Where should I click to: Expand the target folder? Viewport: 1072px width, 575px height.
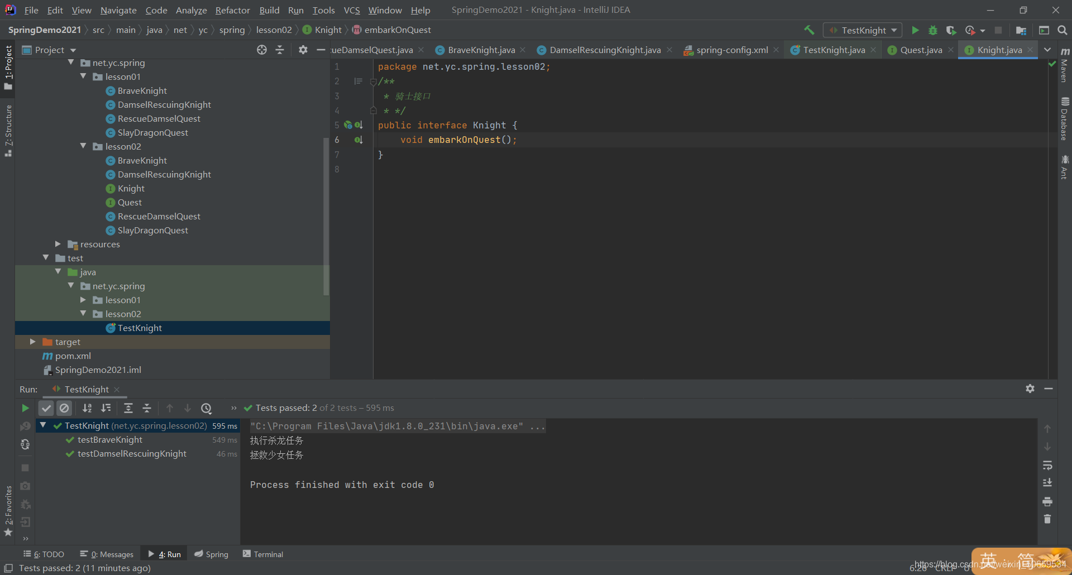(x=32, y=342)
